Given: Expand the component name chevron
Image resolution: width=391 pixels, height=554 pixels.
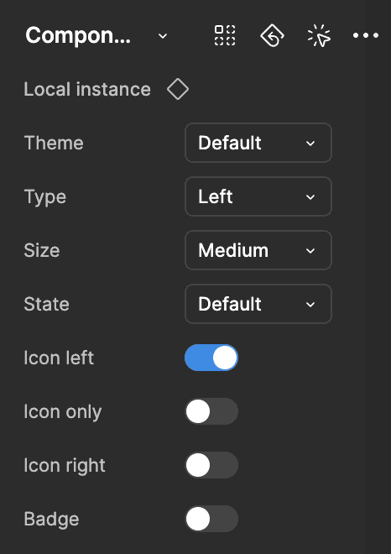Looking at the screenshot, I should 163,36.
